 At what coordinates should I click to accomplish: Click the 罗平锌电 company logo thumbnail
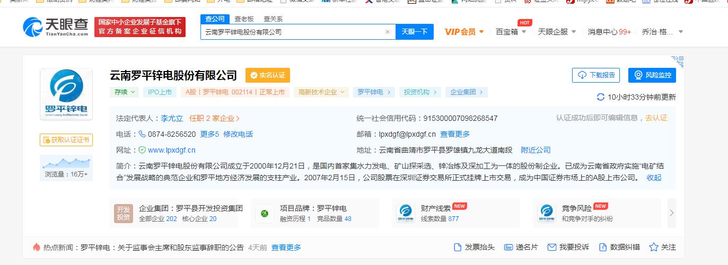pos(66,94)
